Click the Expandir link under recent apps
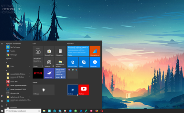This screenshot has width=184, height=113. tap(9, 59)
